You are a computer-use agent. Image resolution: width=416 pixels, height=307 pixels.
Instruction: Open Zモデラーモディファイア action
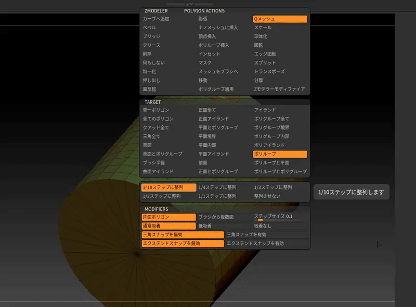click(x=279, y=89)
